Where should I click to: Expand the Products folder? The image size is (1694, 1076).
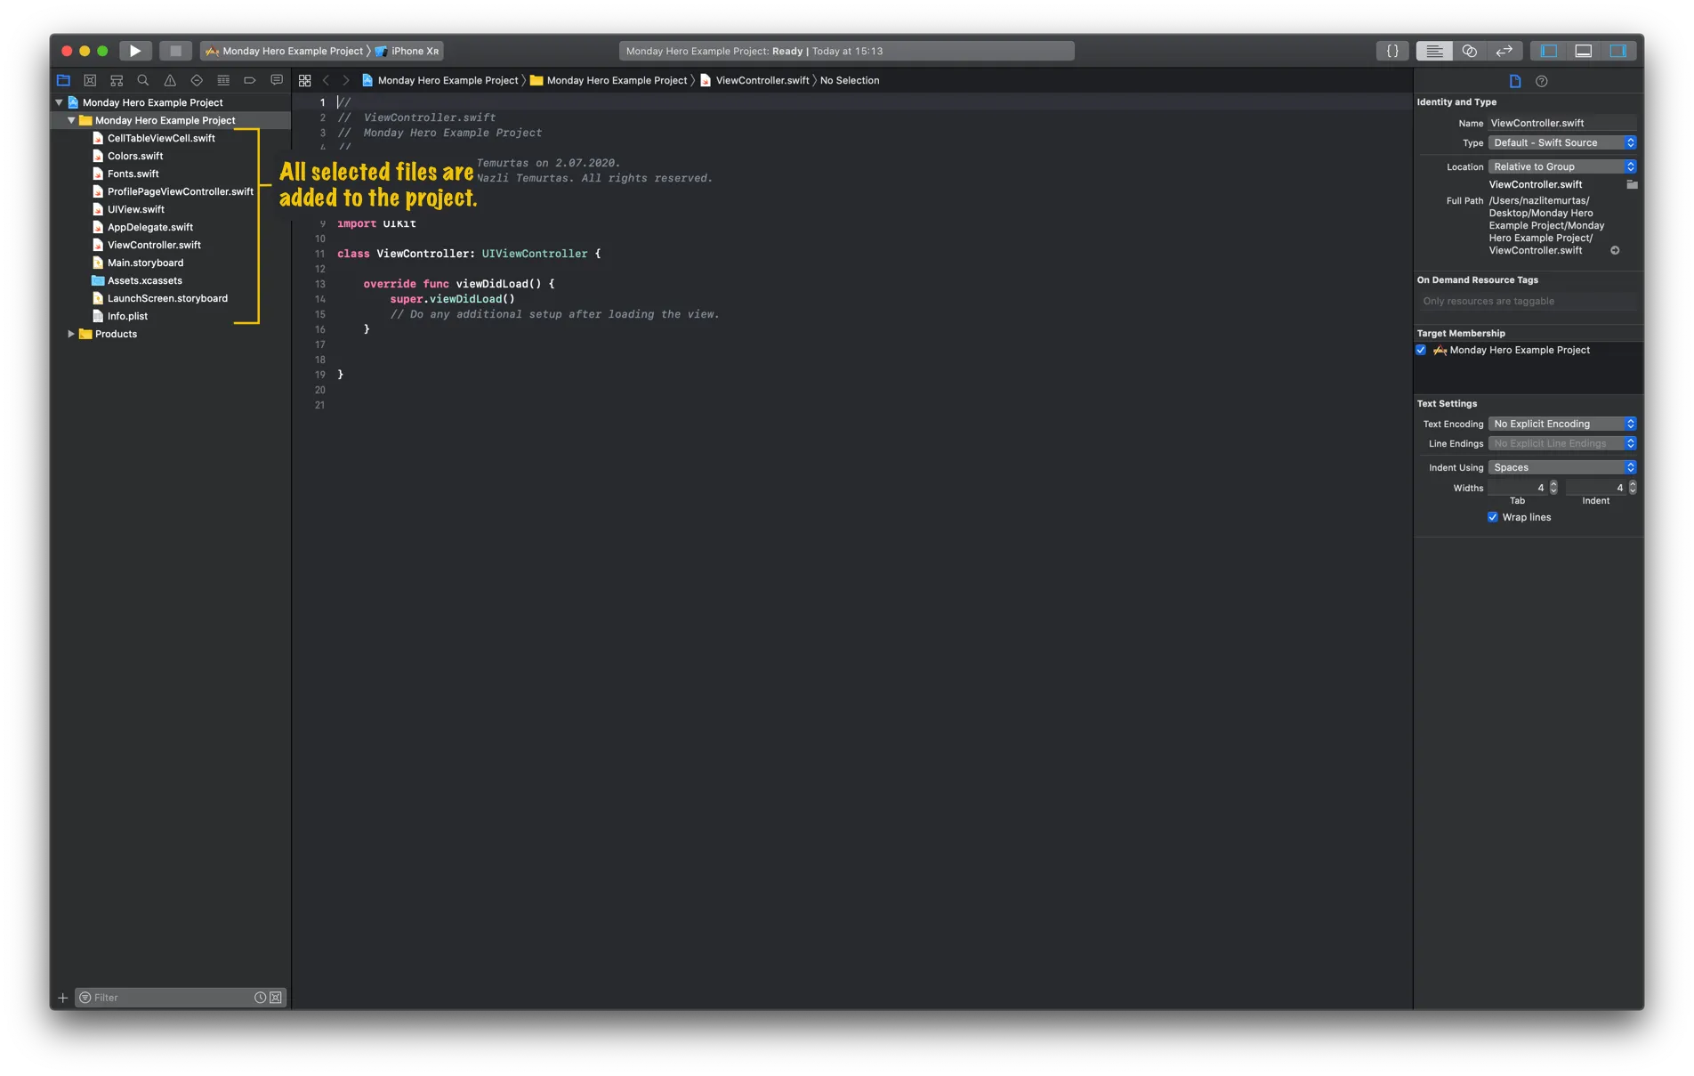click(x=71, y=334)
